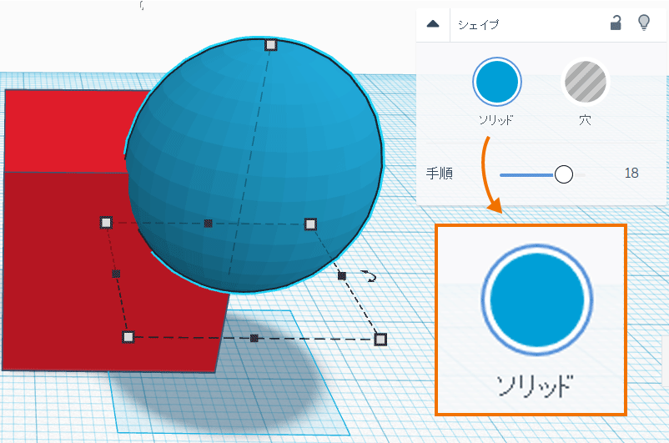This screenshot has height=443, width=669.
Task: Toggle the light bulb visibility icon
Action: click(644, 23)
